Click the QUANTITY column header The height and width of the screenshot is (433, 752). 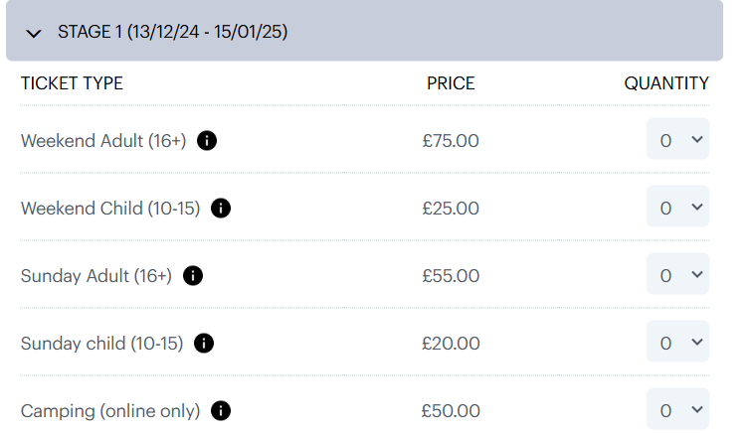point(666,83)
